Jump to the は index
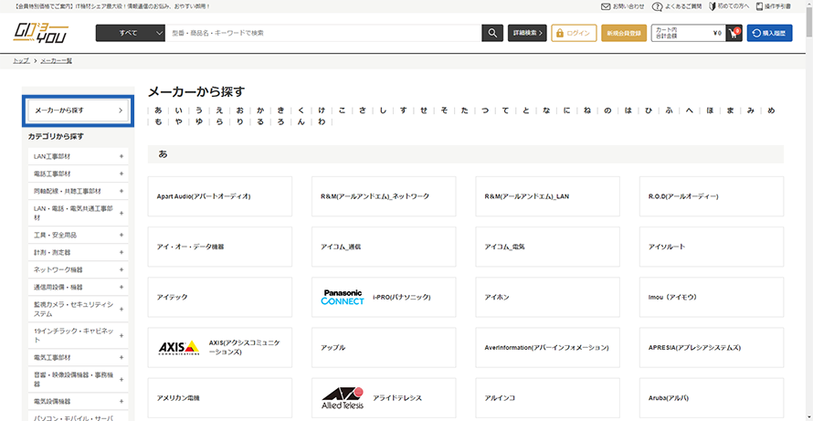Image resolution: width=813 pixels, height=421 pixels. tap(628, 111)
